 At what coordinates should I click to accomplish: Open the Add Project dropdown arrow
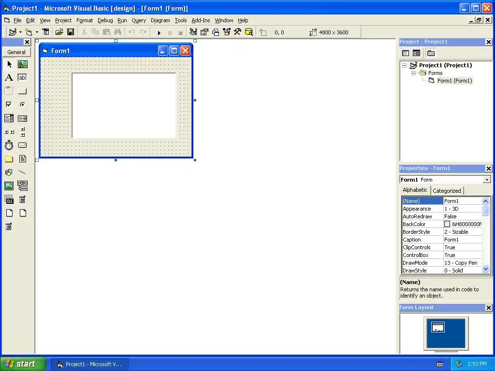(20, 32)
